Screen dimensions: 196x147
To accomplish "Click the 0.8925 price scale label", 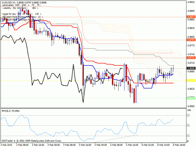I will coord(191,2).
